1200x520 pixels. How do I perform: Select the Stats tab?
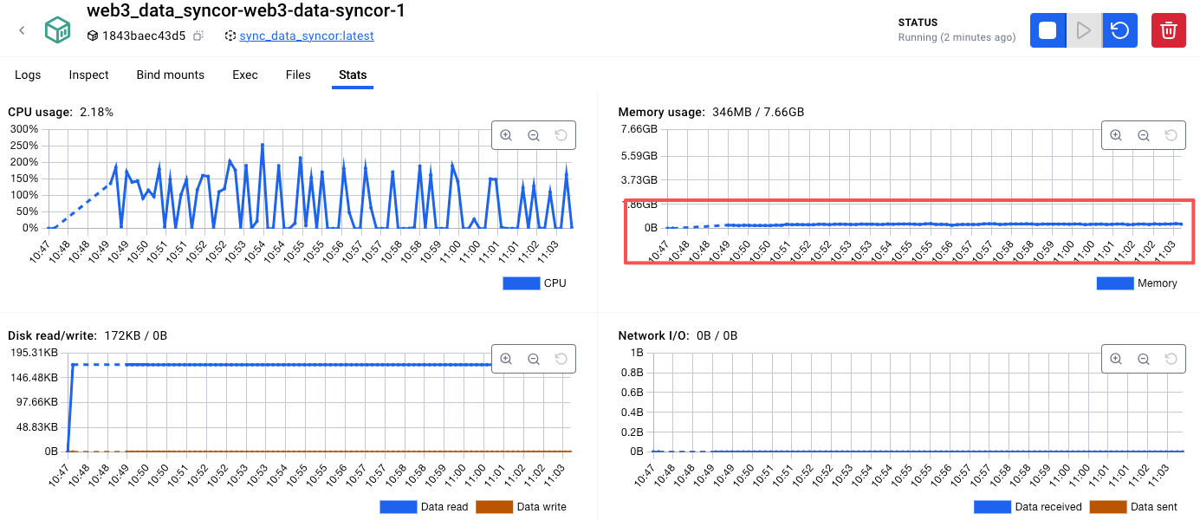click(353, 75)
